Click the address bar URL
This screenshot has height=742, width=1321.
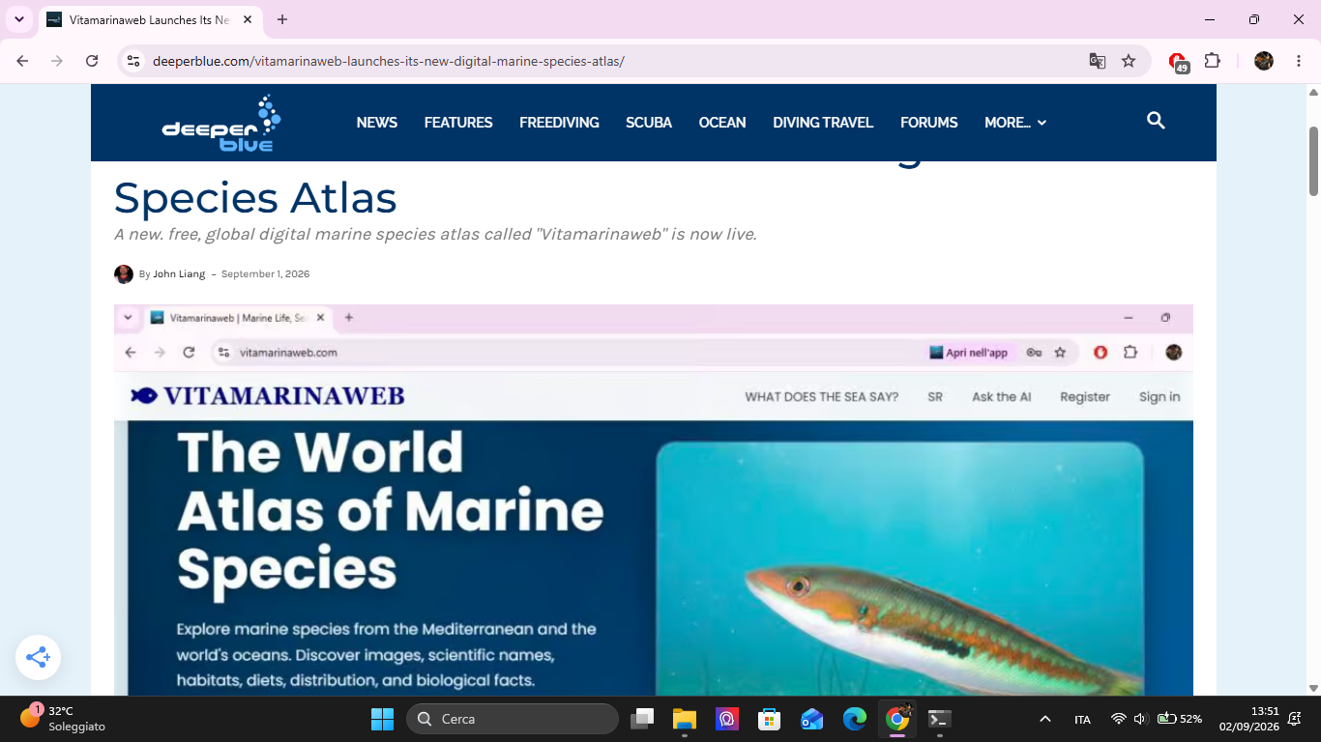tap(389, 61)
